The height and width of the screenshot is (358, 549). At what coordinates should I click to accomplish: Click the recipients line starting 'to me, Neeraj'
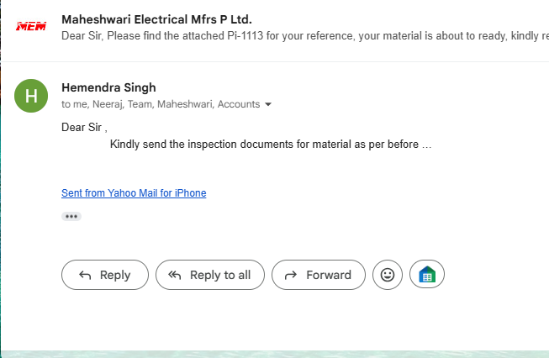[x=160, y=105]
